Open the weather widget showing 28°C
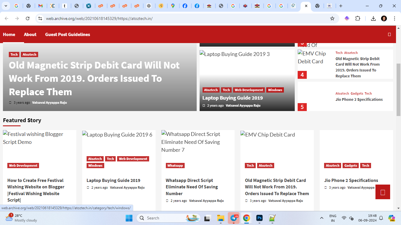 [21, 218]
